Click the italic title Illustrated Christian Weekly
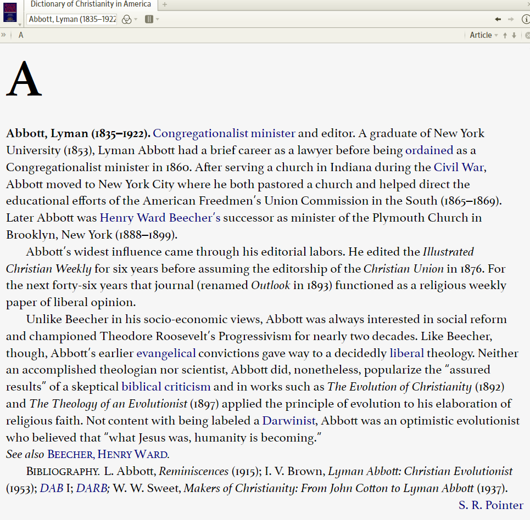Viewport: 530px width, 520px height. (240, 261)
